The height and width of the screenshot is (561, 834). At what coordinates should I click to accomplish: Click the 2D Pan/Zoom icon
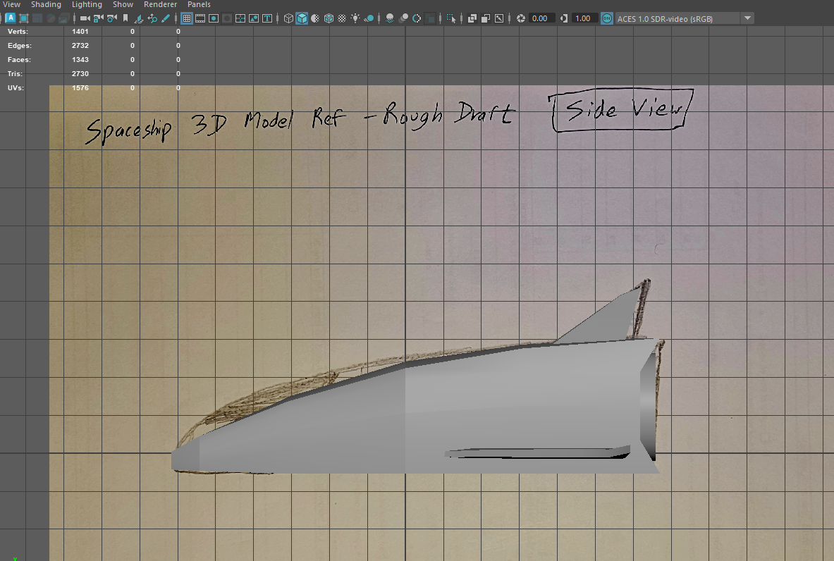[152, 18]
